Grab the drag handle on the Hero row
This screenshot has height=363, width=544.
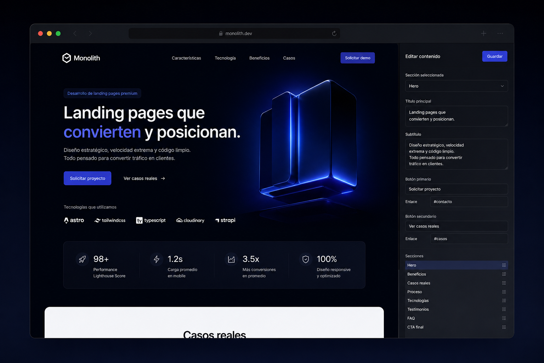point(504,265)
